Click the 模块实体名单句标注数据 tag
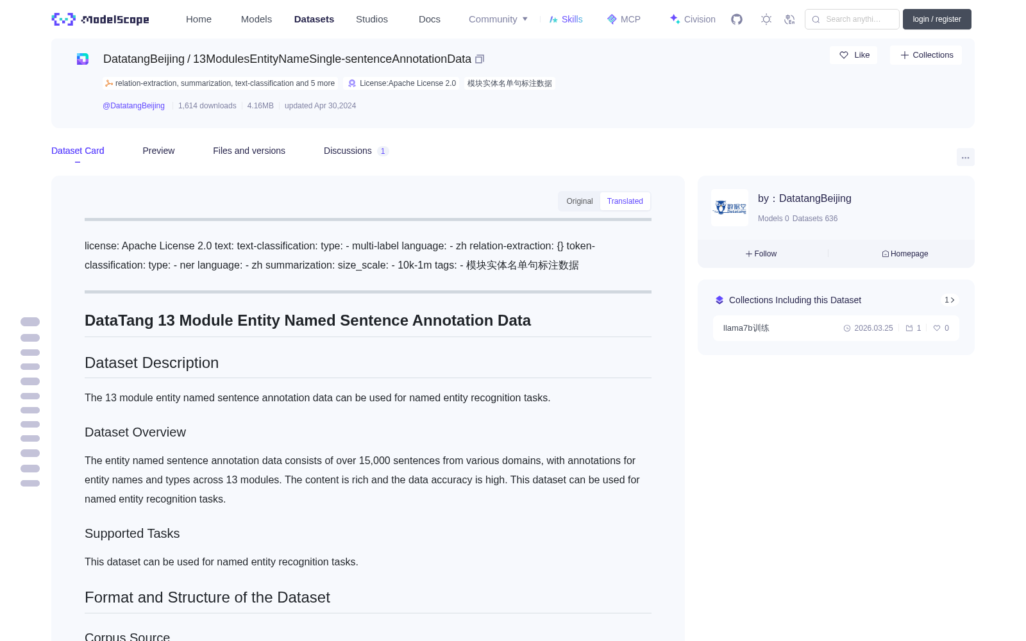This screenshot has height=641, width=1026. (x=510, y=83)
